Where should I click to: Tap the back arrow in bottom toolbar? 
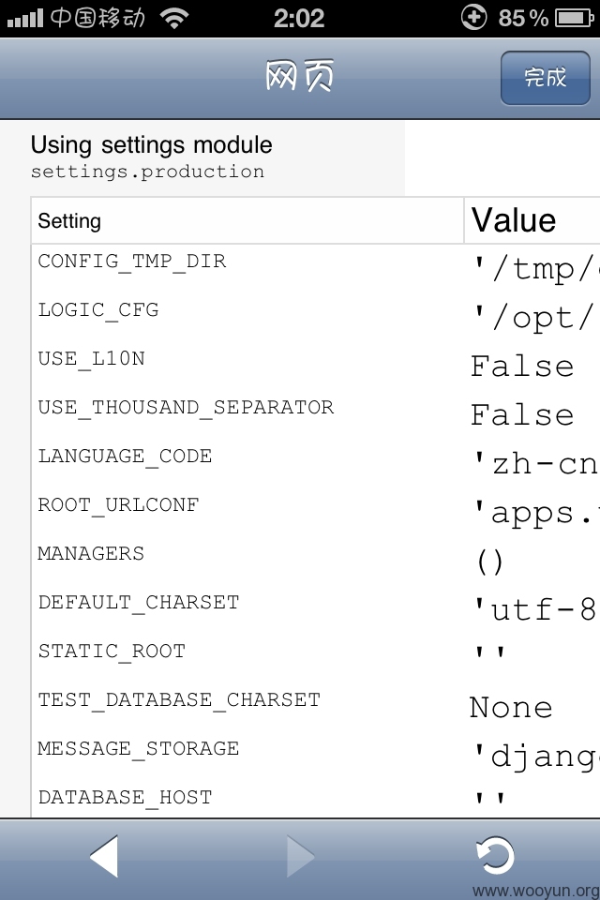(x=104, y=856)
